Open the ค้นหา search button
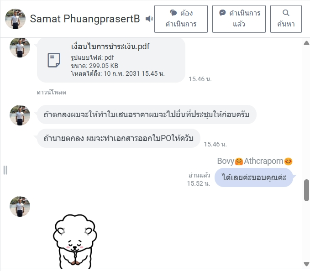This screenshot has width=310, height=271. click(x=286, y=19)
